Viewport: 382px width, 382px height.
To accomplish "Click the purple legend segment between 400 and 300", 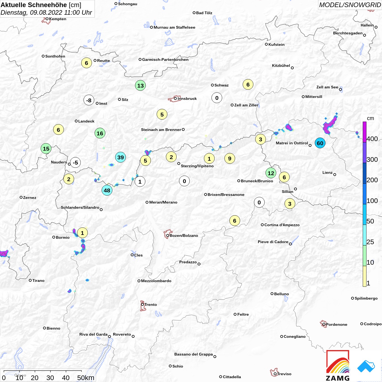I will (x=365, y=153).
